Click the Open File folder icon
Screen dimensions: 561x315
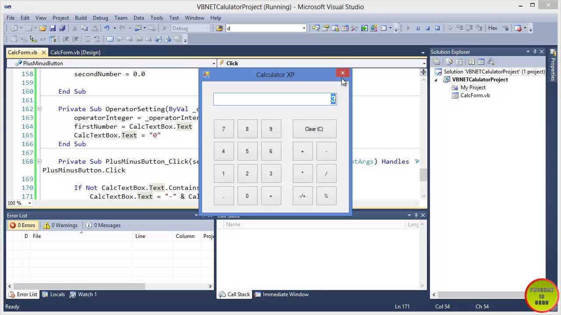43,28
